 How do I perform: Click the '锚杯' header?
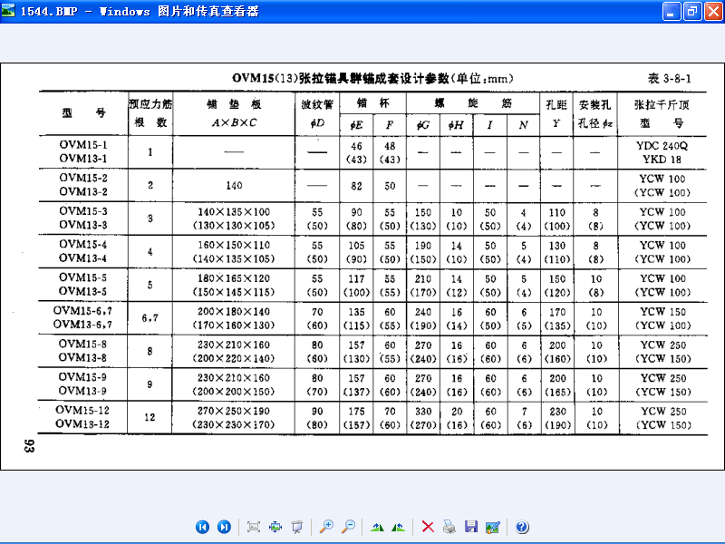(373, 102)
